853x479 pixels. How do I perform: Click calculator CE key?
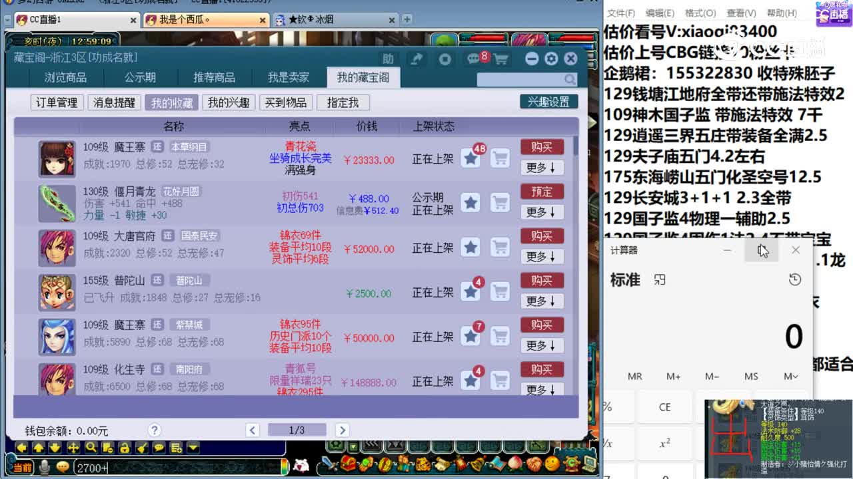[664, 407]
